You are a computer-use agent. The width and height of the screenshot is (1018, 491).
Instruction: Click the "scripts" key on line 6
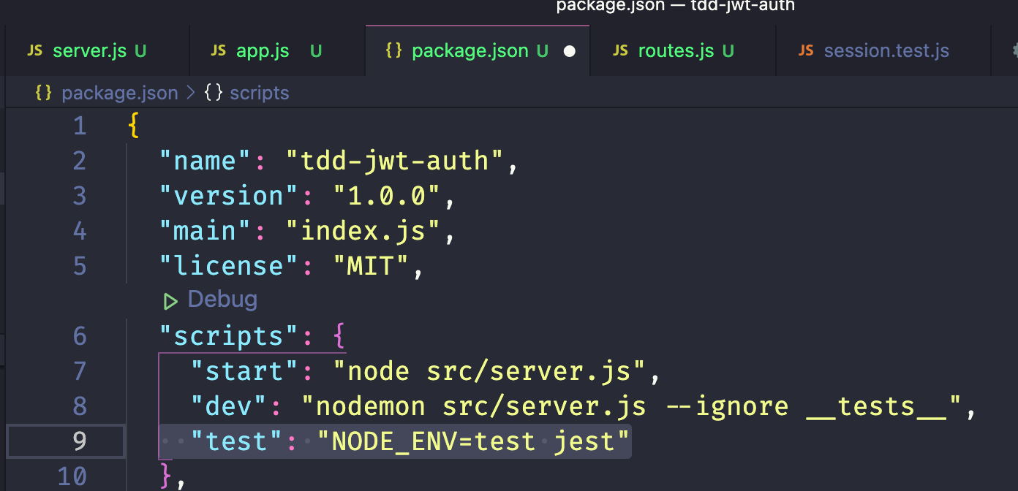pyautogui.click(x=228, y=336)
